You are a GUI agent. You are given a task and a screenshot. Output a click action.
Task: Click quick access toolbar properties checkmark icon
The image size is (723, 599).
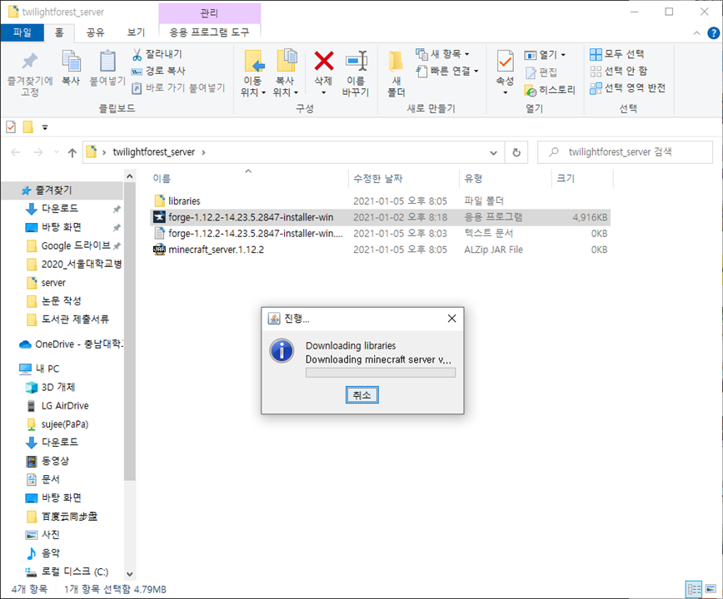(11, 127)
